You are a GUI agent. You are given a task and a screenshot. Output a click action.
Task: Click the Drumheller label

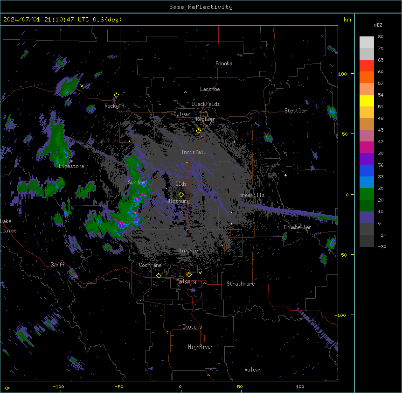(298, 227)
